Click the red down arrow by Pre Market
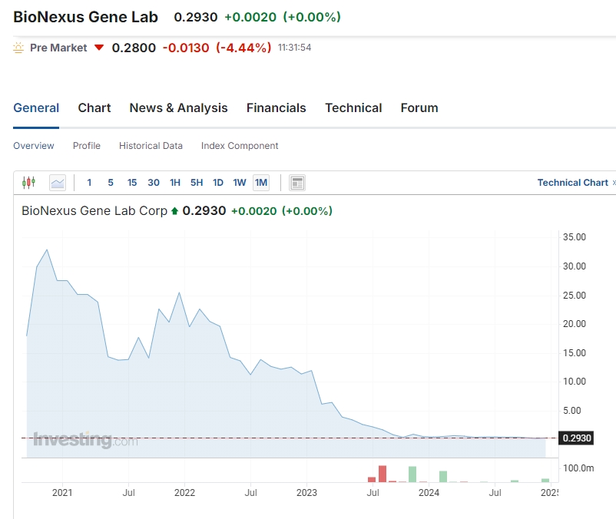The image size is (616, 519). point(99,48)
